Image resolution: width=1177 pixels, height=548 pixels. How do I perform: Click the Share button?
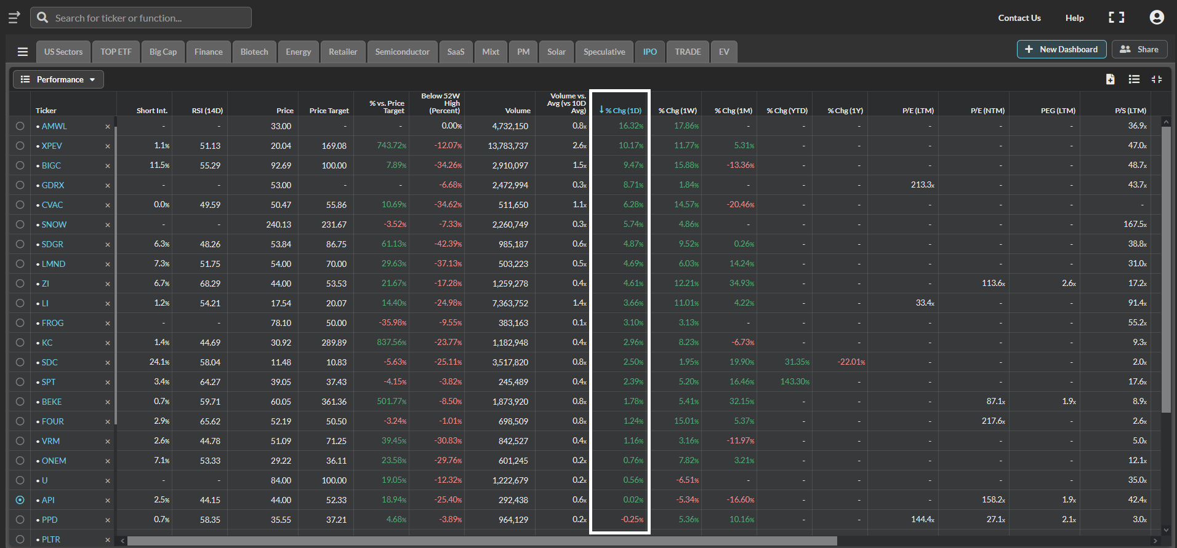[x=1139, y=49]
